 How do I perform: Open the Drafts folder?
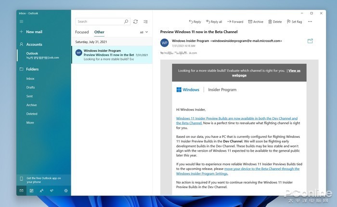30,87
